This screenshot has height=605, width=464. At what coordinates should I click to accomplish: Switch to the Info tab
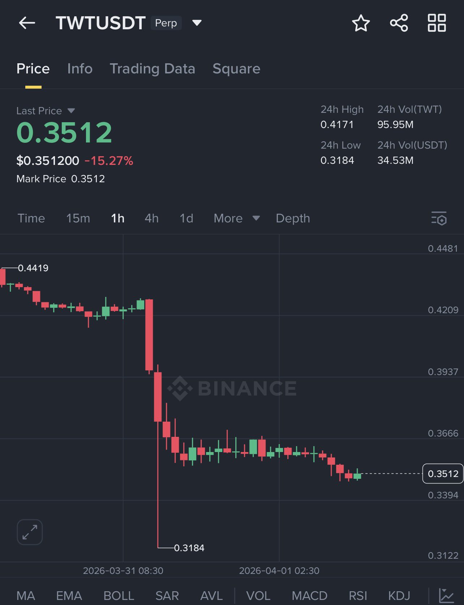click(80, 69)
